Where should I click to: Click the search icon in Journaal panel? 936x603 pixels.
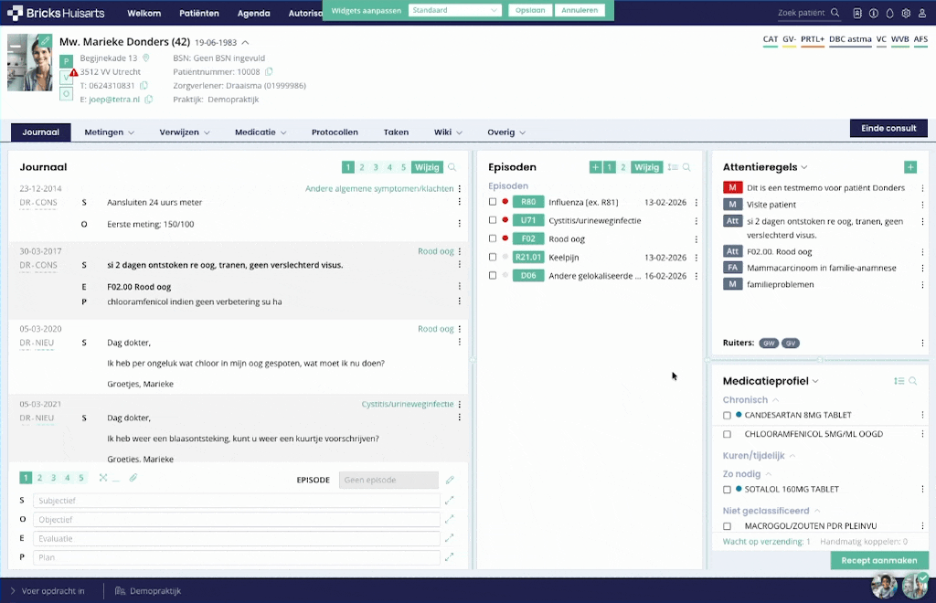pyautogui.click(x=452, y=167)
